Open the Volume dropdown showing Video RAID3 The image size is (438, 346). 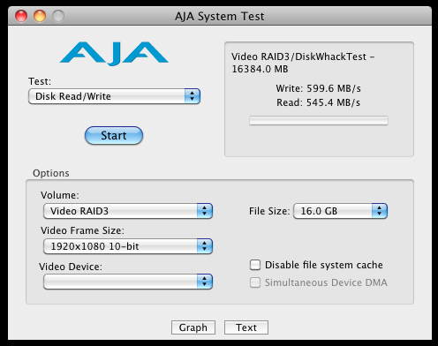128,211
